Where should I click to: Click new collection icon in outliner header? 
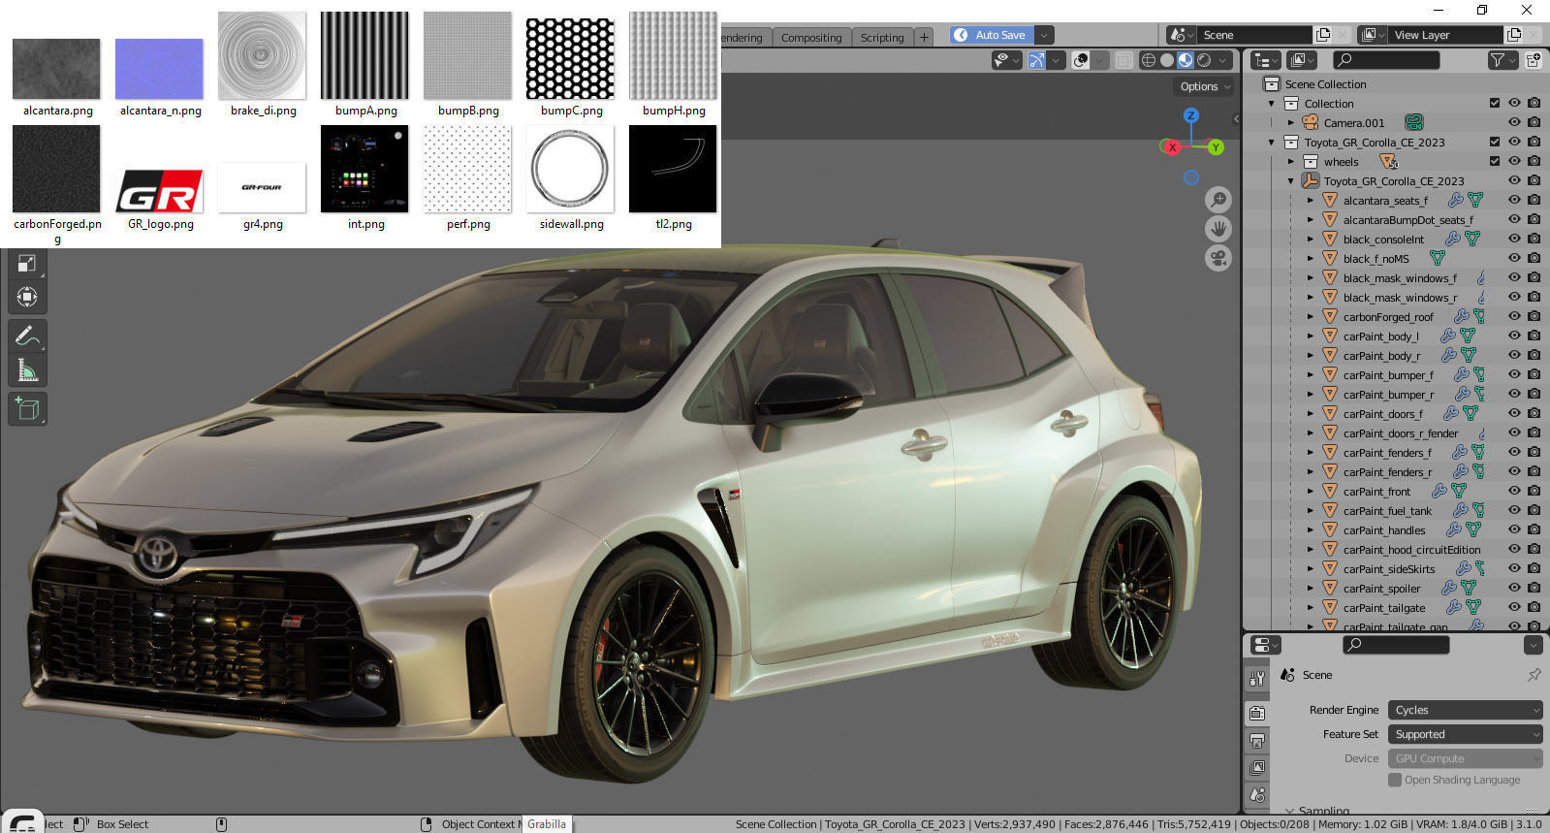(x=1534, y=60)
